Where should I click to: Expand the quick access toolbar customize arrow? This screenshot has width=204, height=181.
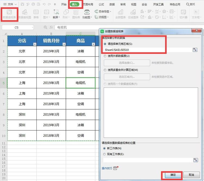55,4
